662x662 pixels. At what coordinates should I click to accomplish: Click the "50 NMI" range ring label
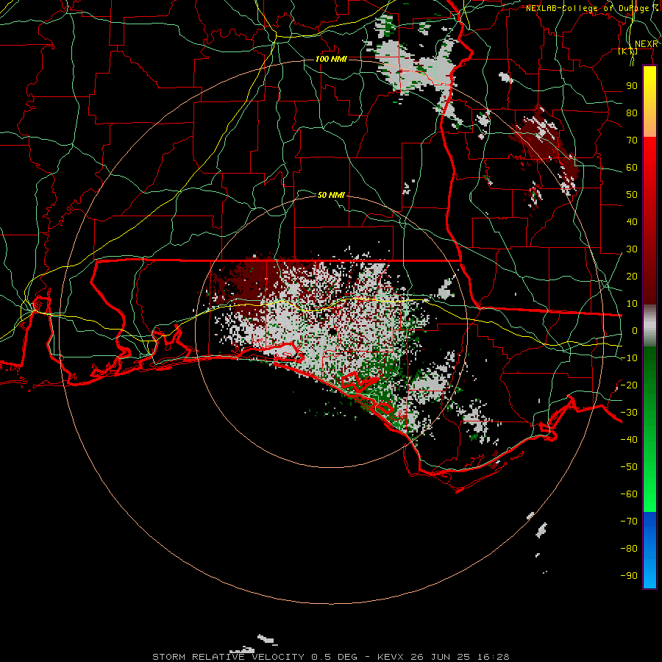point(332,195)
